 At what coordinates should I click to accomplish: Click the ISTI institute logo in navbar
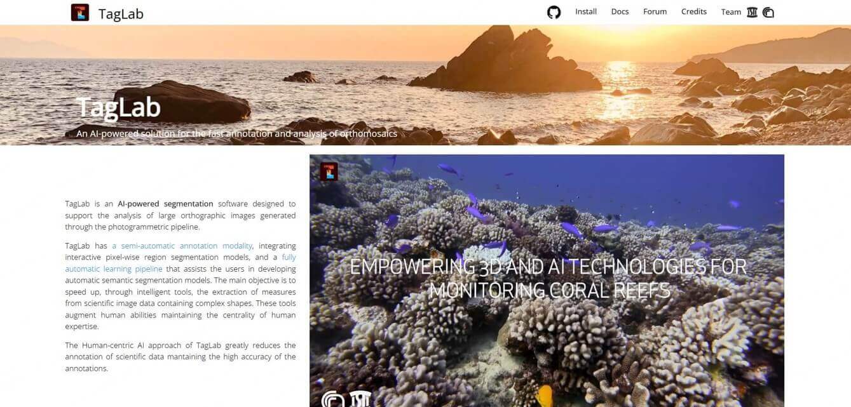click(752, 12)
